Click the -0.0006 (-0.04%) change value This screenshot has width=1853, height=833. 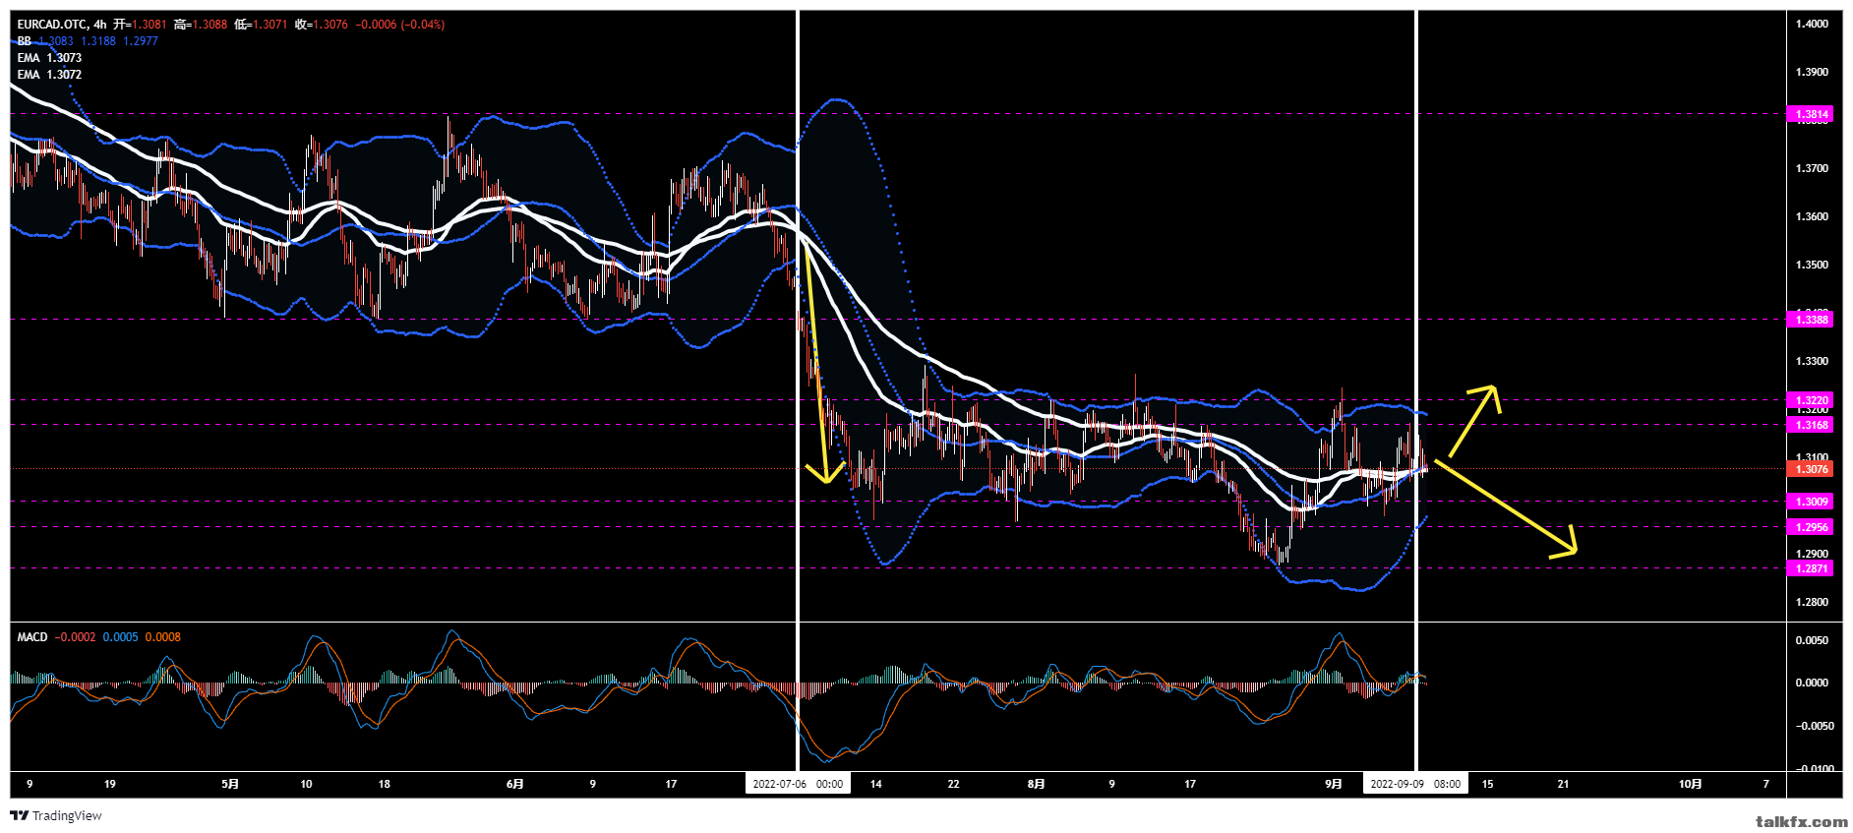(399, 25)
